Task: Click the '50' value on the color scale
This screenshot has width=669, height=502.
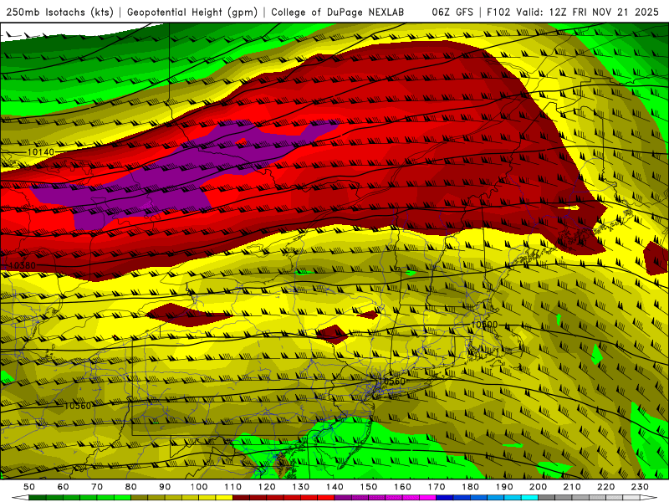Action: click(29, 487)
